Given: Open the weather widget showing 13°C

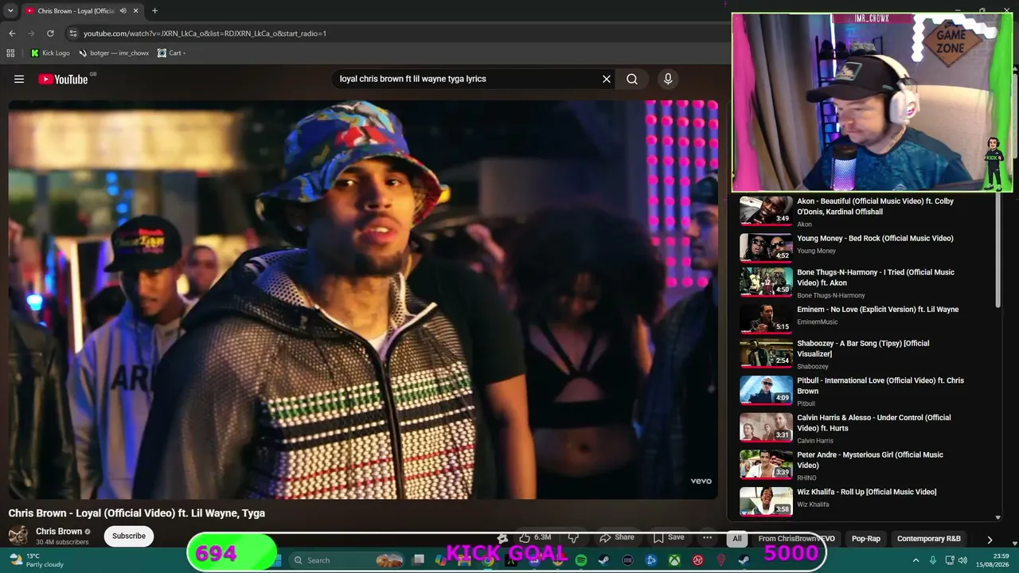Looking at the screenshot, I should pos(36,560).
